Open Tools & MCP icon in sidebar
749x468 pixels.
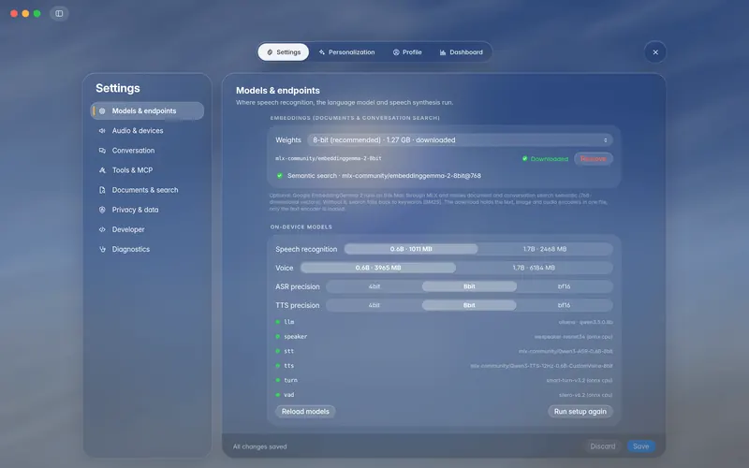pyautogui.click(x=102, y=170)
